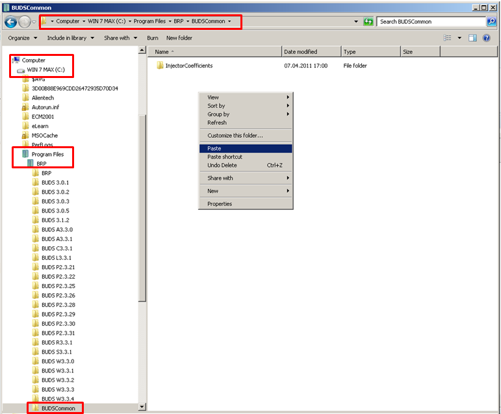Toggle the preview pane icon
Viewport: 501px width, 414px height.
tap(472, 38)
